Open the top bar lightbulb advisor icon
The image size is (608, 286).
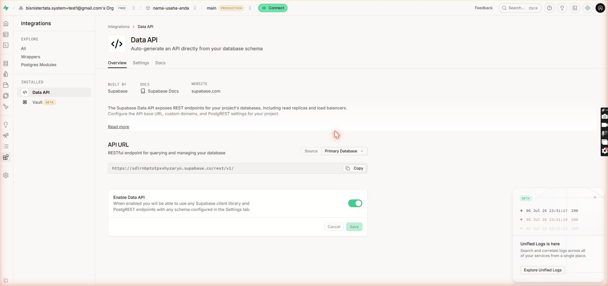pyautogui.click(x=562, y=8)
